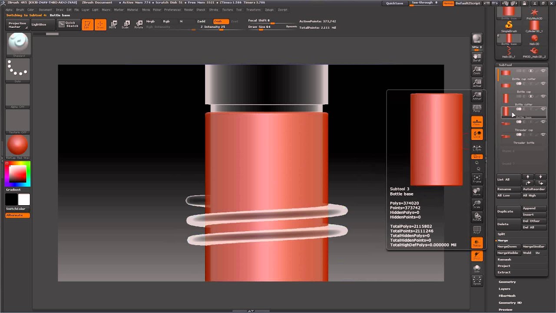The image size is (556, 313).
Task: Open the Zplugin menu
Action: click(x=269, y=10)
